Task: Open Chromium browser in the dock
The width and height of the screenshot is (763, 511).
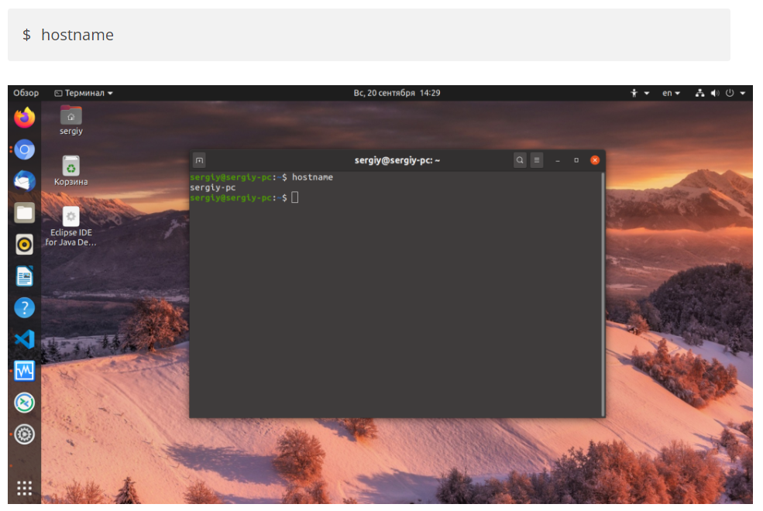Action: pos(25,149)
